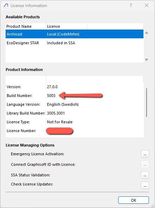The width and height of the screenshot is (155, 208).
Task: Click the Library Build Number label
Action: pyautogui.click(x=26, y=113)
